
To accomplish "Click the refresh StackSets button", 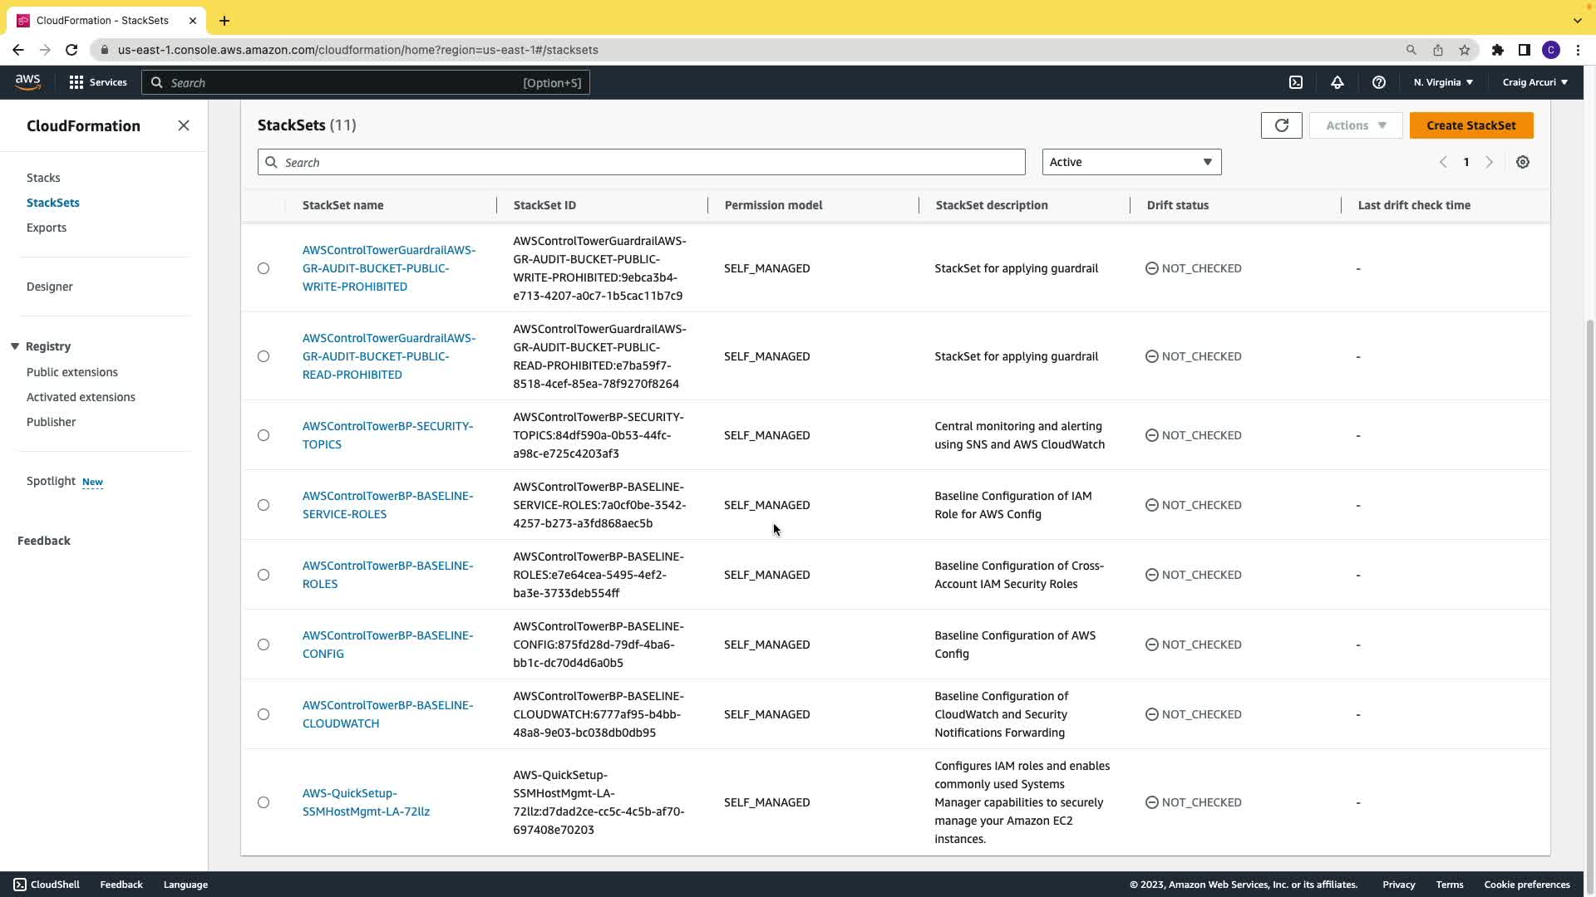I will pos(1281,125).
